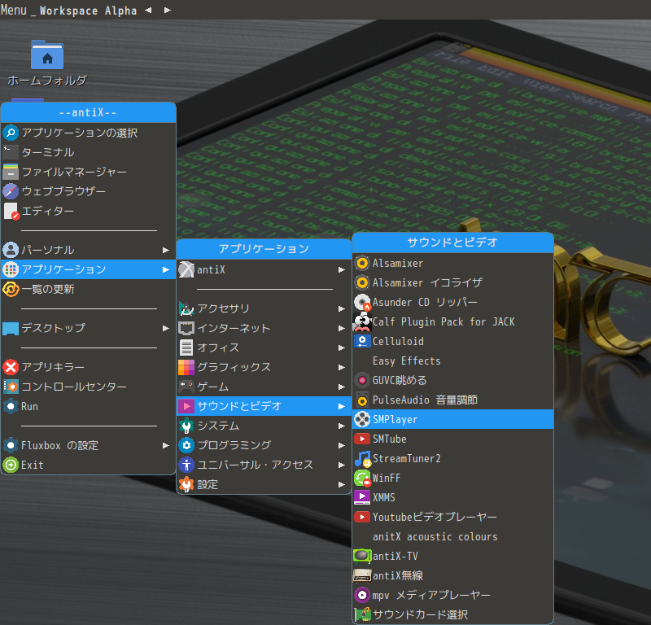Select the サウンドとビデオ category entry
The width and height of the screenshot is (651, 625).
pyautogui.click(x=264, y=406)
